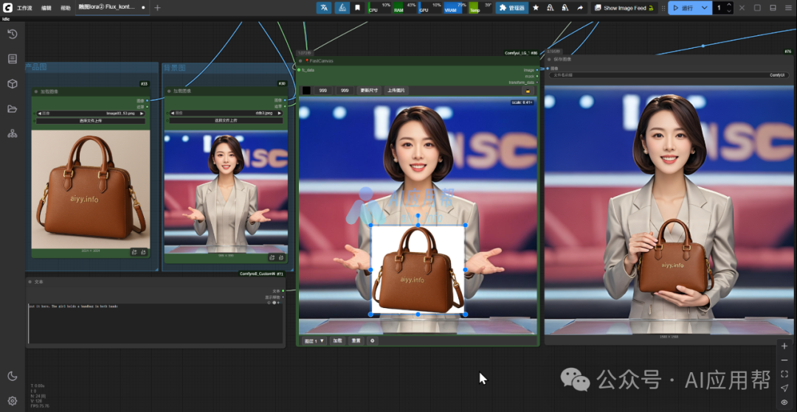Click the handbag layer on the canvas
Image resolution: width=797 pixels, height=412 pixels.
pyautogui.click(x=418, y=270)
